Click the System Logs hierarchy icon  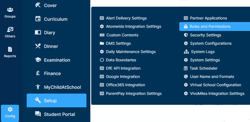186,52
